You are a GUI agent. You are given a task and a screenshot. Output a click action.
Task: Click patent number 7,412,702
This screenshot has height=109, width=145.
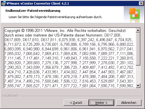pyautogui.click(x=125, y=67)
